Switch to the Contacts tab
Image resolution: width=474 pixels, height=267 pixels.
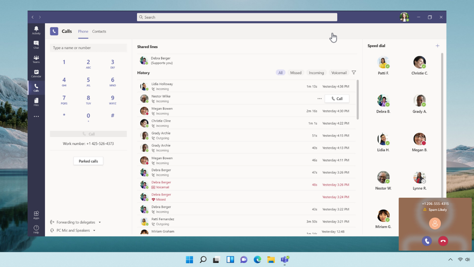coord(99,31)
